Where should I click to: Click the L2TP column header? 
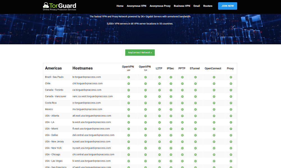(159, 68)
